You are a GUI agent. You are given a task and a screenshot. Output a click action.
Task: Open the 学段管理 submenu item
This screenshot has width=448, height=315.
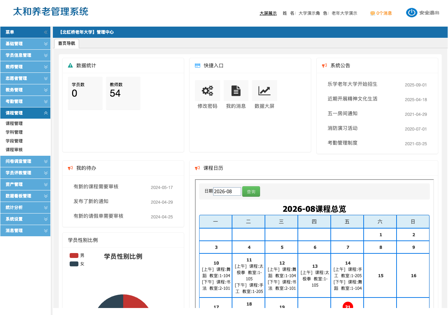coord(14,141)
